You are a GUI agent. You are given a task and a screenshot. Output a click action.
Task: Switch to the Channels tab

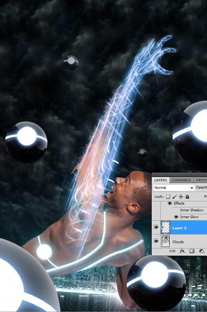181,180
